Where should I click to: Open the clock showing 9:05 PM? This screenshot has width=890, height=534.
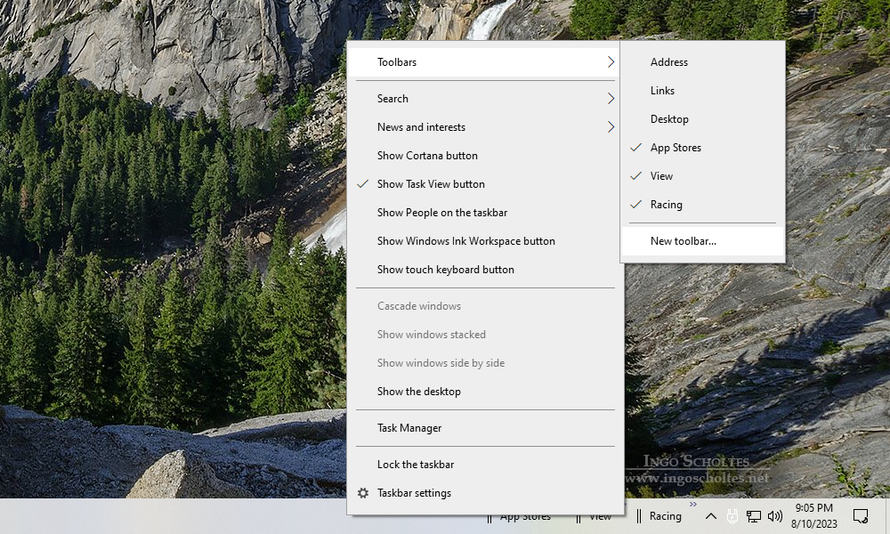coord(814,516)
